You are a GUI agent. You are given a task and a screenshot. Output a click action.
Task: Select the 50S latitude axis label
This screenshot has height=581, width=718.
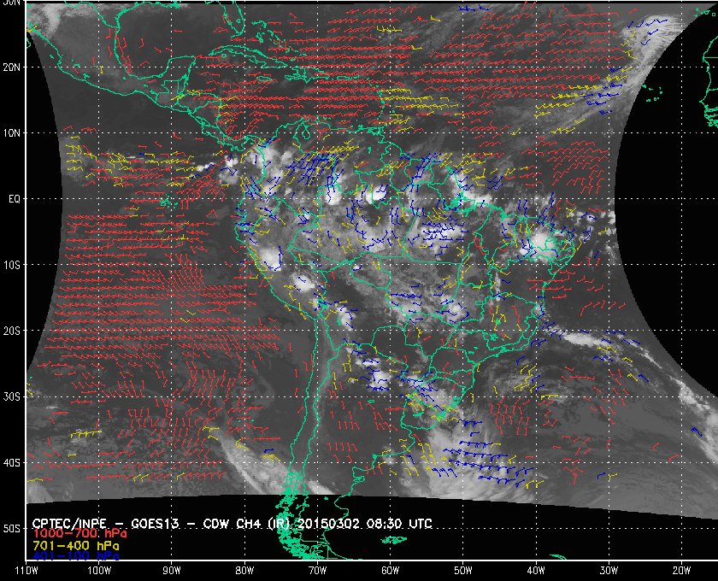click(x=11, y=529)
